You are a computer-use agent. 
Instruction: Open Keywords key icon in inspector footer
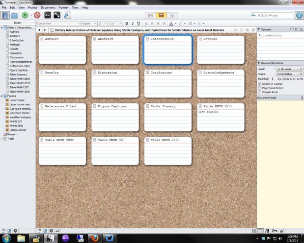coord(275,231)
